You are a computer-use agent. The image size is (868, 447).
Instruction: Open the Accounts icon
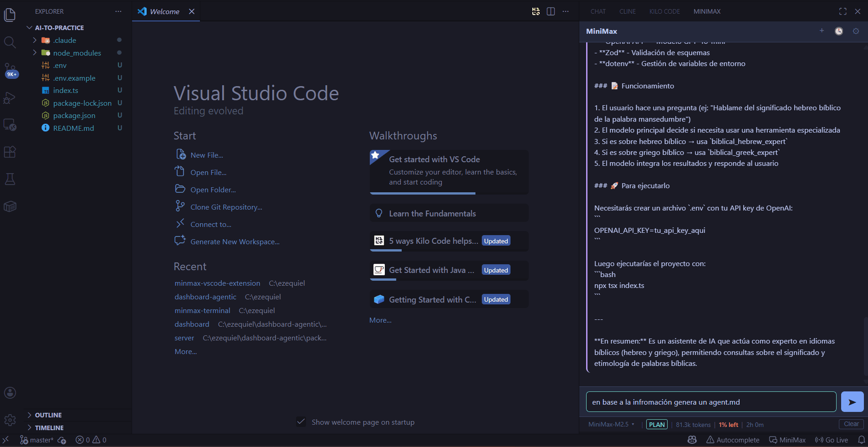pyautogui.click(x=10, y=393)
